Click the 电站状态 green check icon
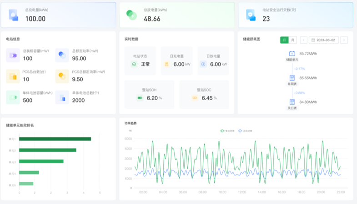 (x=134, y=64)
